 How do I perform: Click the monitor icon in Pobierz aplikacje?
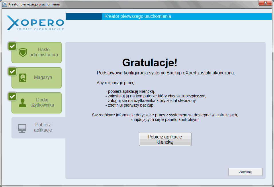click(x=22, y=128)
